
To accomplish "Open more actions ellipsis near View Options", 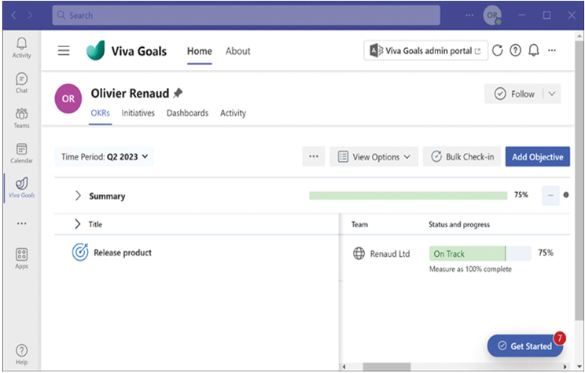I will click(314, 156).
